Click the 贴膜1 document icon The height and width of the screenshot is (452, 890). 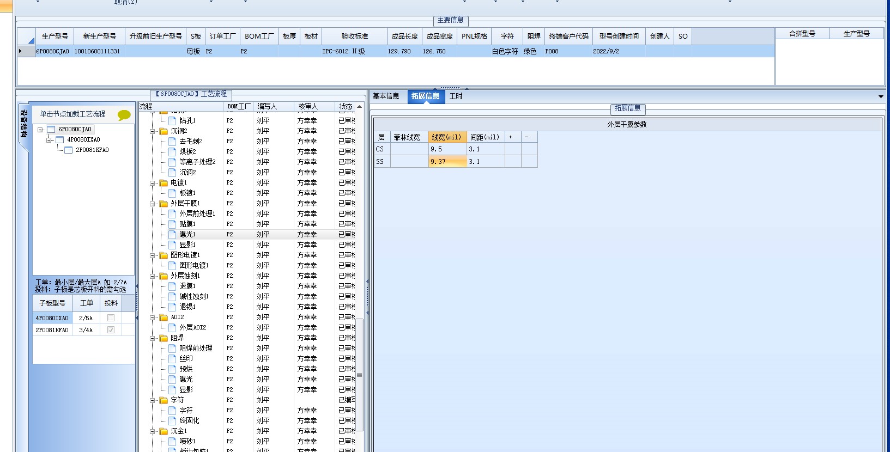(172, 224)
